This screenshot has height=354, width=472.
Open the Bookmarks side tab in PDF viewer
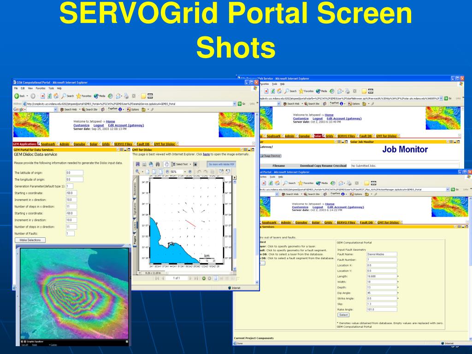pyautogui.click(x=135, y=189)
